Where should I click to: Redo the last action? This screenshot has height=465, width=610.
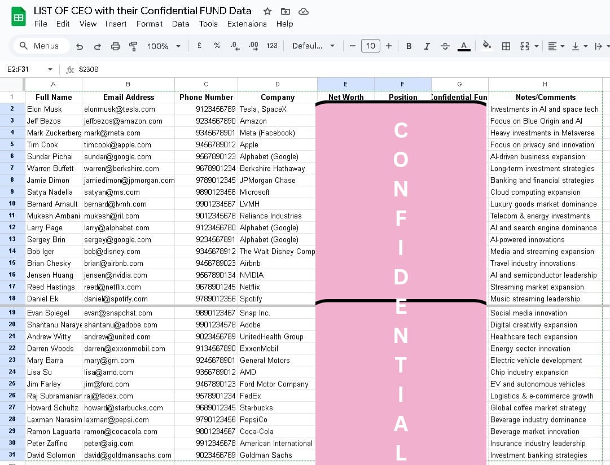pos(97,46)
